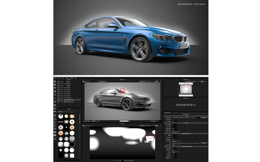Select the magnifier zoom icon in Render View toolbar
Image resolution: width=260 pixels, height=162 pixels.
[89, 82]
